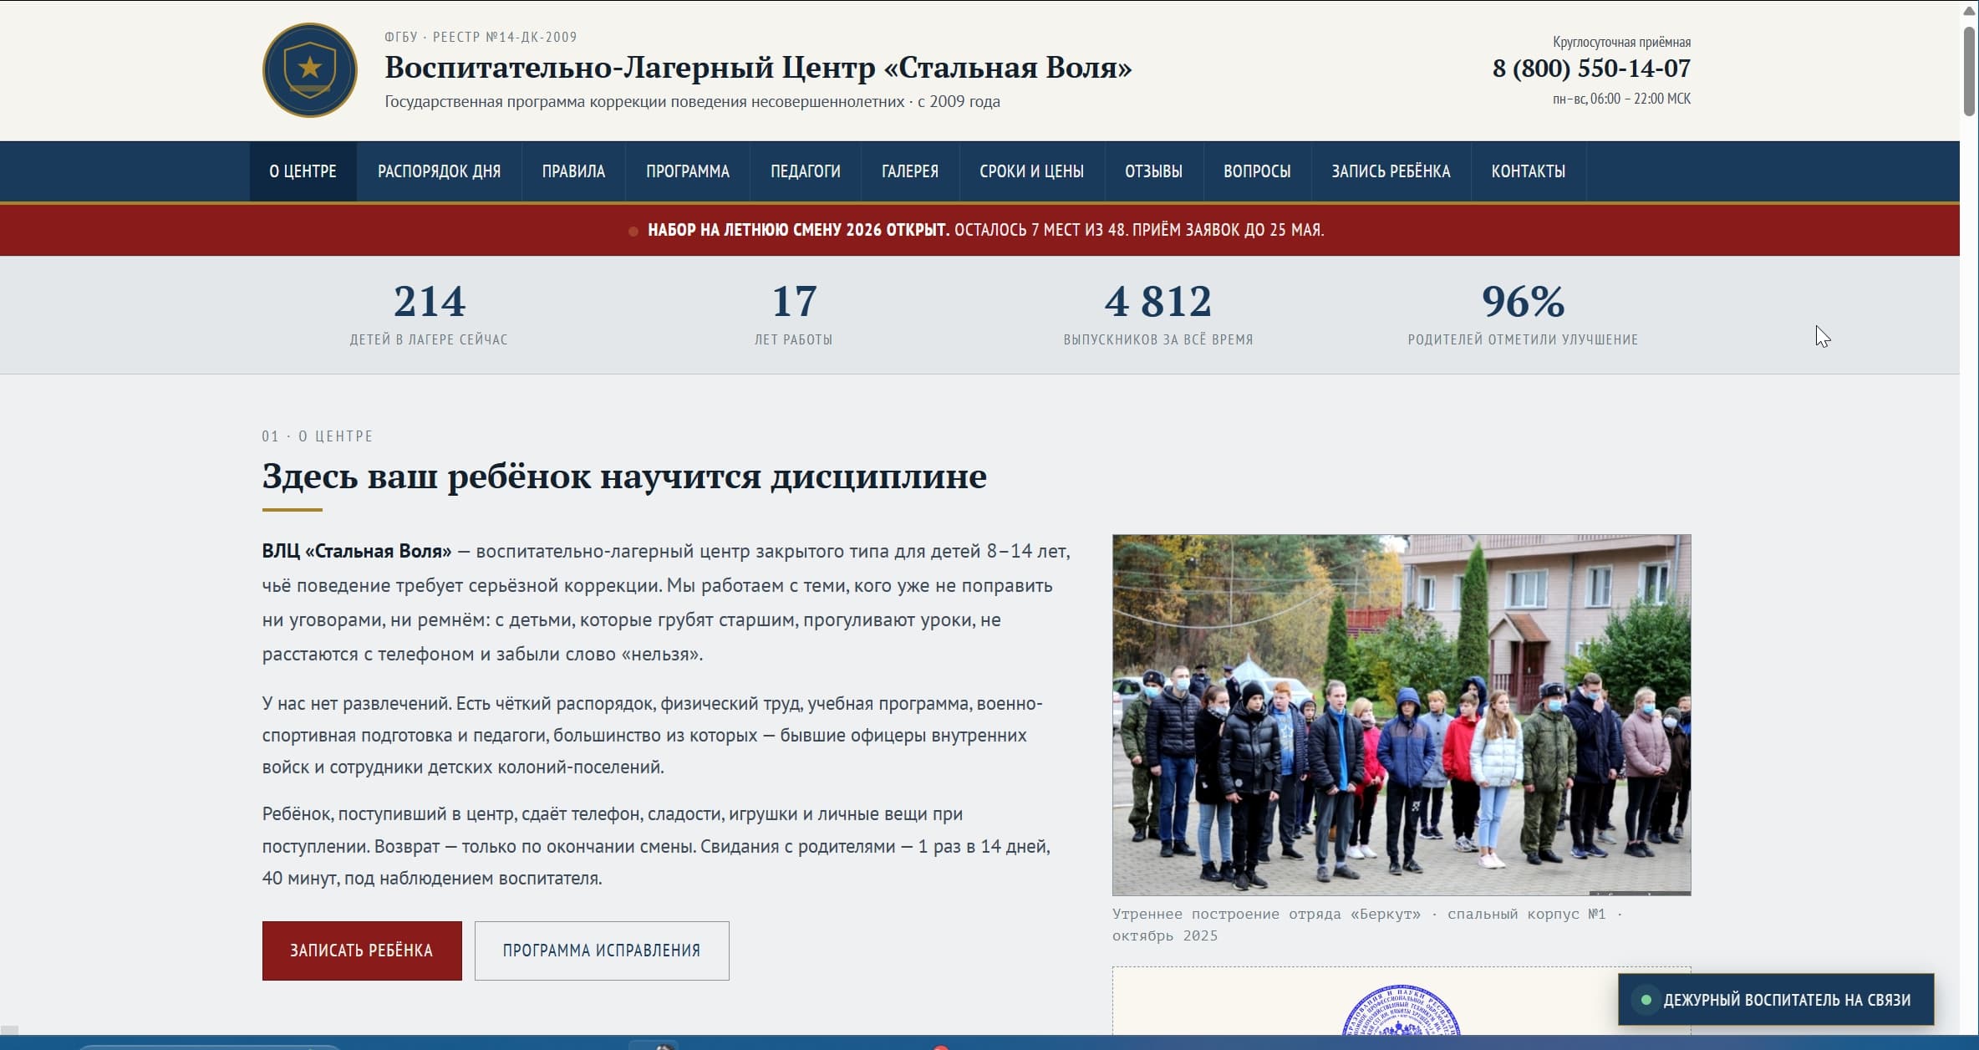Image resolution: width=1979 pixels, height=1050 pixels.
Task: Open the morning lineup photo
Action: (x=1402, y=715)
